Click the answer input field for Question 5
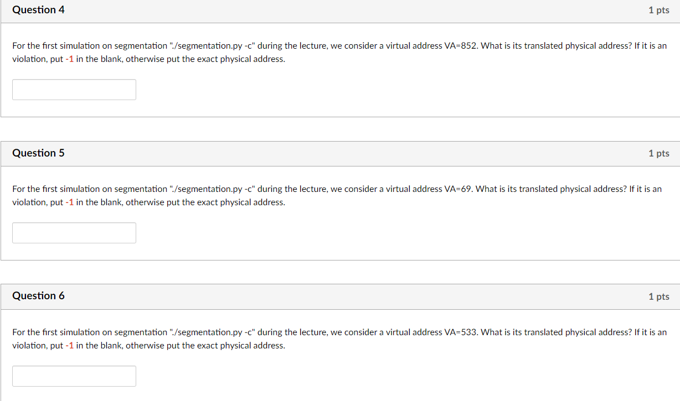This screenshot has height=401, width=680. click(74, 232)
